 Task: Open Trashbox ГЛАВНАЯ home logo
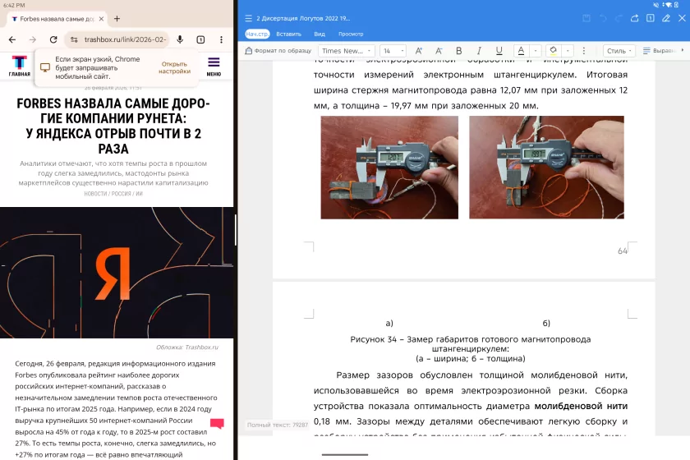[x=20, y=66]
